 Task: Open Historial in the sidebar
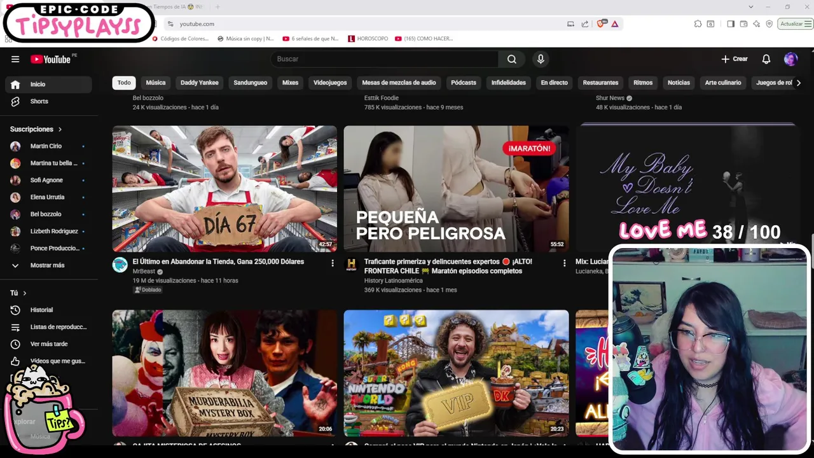tap(48, 310)
